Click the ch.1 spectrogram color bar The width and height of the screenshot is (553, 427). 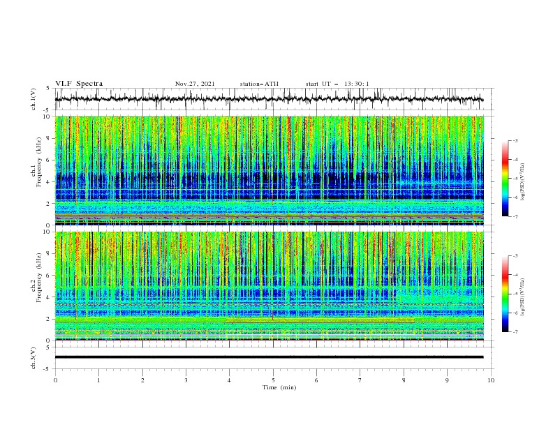point(506,179)
